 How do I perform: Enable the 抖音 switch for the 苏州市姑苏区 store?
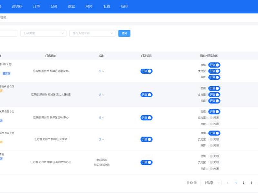point(214,169)
